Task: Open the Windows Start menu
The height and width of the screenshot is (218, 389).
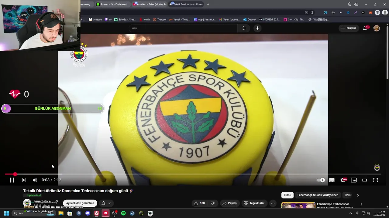Action: click(6, 213)
